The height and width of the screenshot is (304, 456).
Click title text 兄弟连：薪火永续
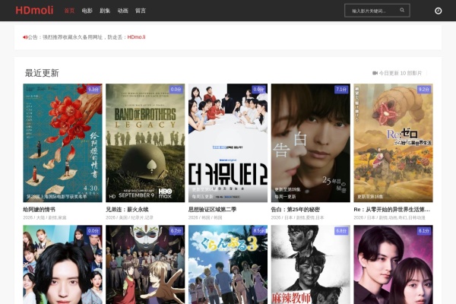click(x=127, y=210)
